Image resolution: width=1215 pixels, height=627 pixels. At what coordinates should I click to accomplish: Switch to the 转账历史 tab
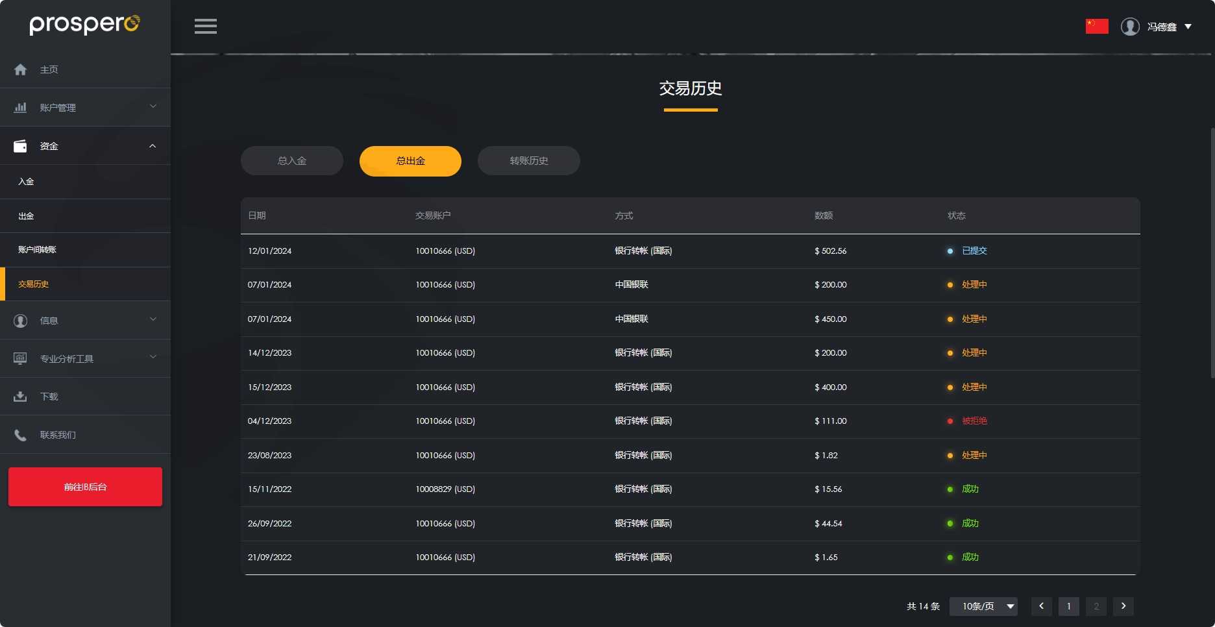529,161
